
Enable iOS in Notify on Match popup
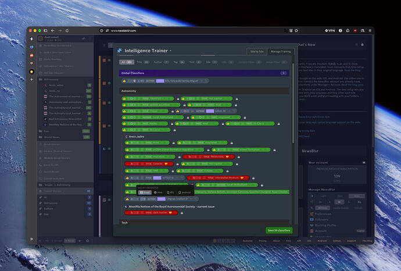click(x=170, y=192)
